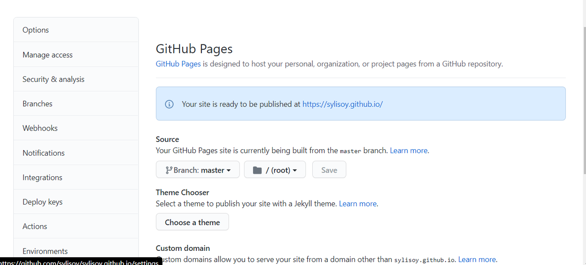Click the git branch icon in the branch button
The image size is (586, 265).
[168, 170]
